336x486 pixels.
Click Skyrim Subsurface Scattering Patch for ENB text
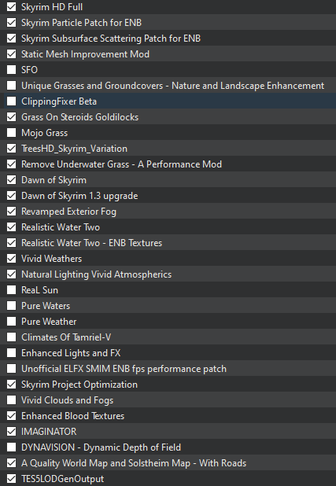tap(111, 39)
